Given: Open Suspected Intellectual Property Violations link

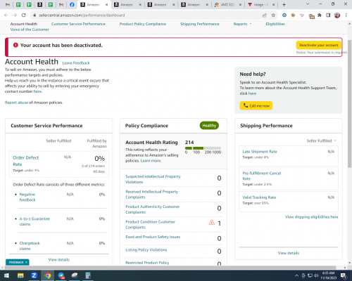Looking at the screenshot, I should point(153,179).
